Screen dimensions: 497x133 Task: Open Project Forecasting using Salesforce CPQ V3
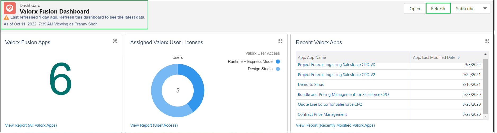[336, 65]
